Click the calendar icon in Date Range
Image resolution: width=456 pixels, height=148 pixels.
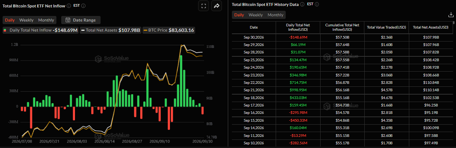point(68,20)
